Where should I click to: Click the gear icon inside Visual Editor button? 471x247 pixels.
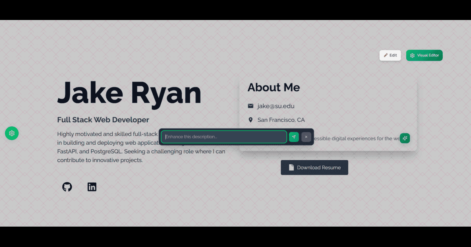click(x=412, y=55)
